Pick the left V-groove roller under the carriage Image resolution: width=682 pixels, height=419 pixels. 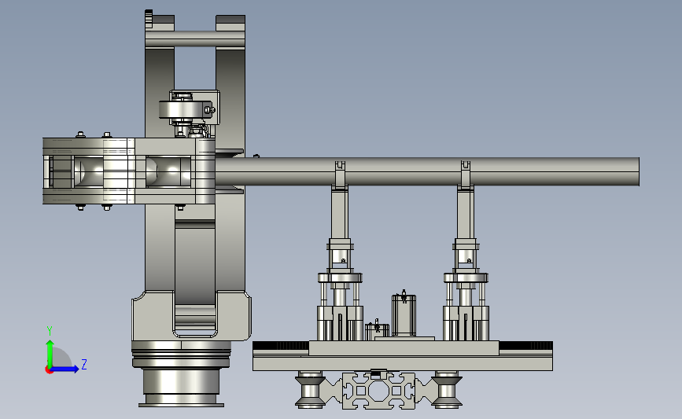click(310, 390)
